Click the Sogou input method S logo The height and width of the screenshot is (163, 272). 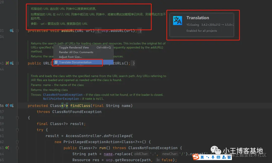(196, 157)
